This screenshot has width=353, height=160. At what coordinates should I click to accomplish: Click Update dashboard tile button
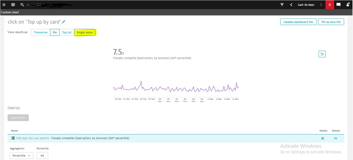coord(298,22)
